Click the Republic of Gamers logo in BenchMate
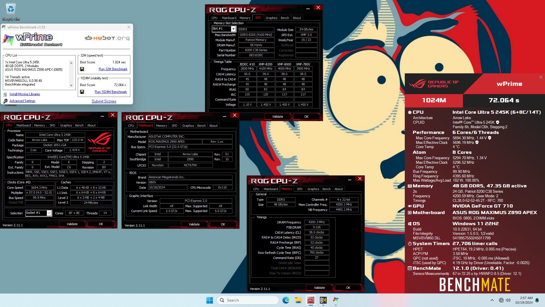This screenshot has width=545, height=307. [x=434, y=84]
